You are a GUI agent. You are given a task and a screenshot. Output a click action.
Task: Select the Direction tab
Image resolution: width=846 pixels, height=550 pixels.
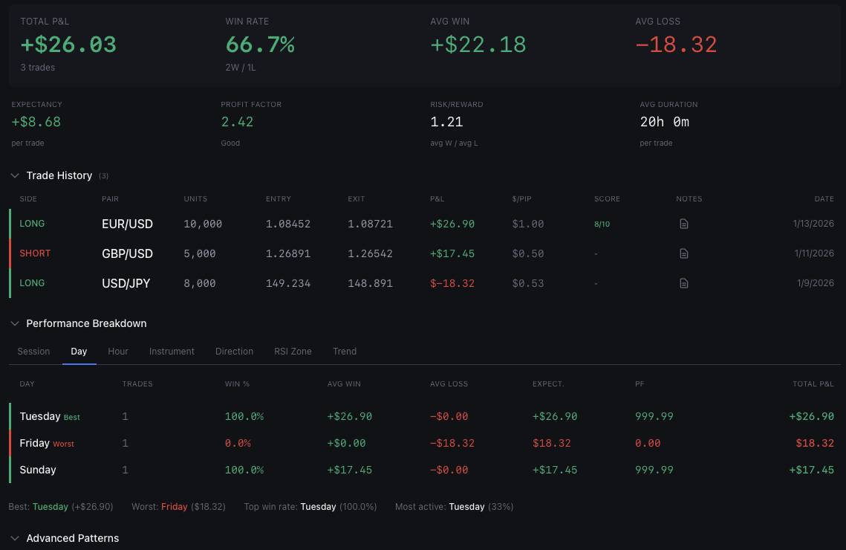coord(234,351)
